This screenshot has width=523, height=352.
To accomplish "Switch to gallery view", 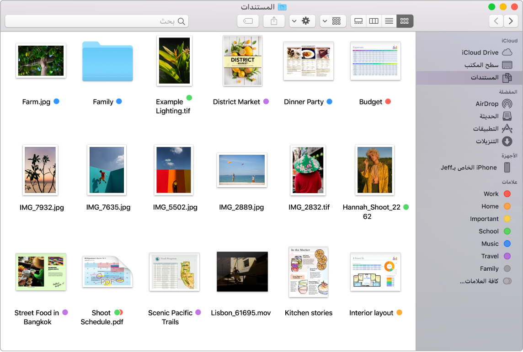I will click(358, 21).
